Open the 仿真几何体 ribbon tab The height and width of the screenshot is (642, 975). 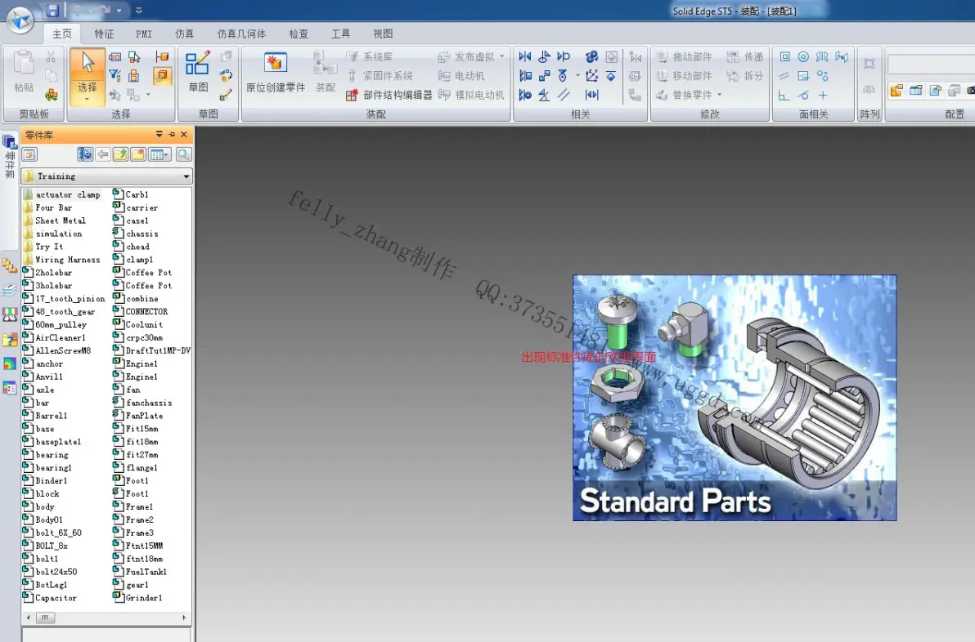(x=241, y=33)
